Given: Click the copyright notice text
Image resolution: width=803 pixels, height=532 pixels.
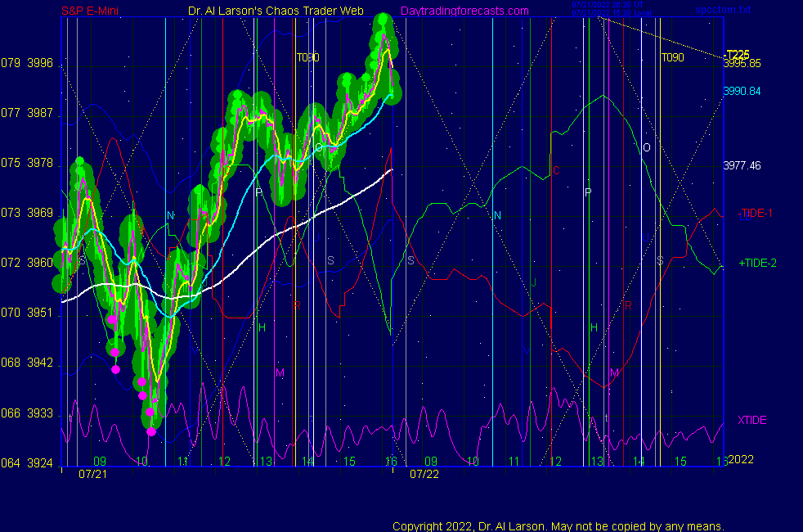Looking at the screenshot, I should pos(559,526).
